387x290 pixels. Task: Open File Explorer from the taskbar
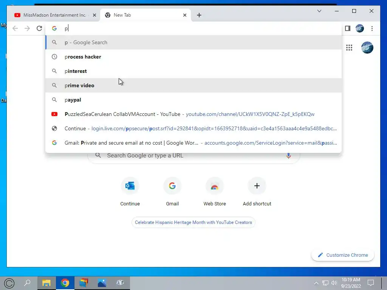click(x=46, y=283)
